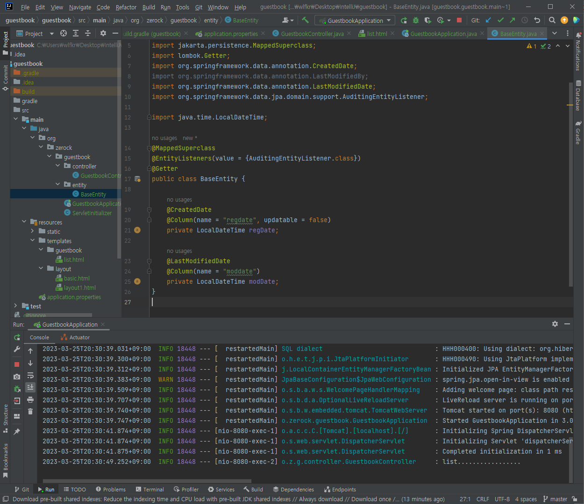584x504 pixels.
Task: Stop process in the Run tool window
Action: [17, 364]
